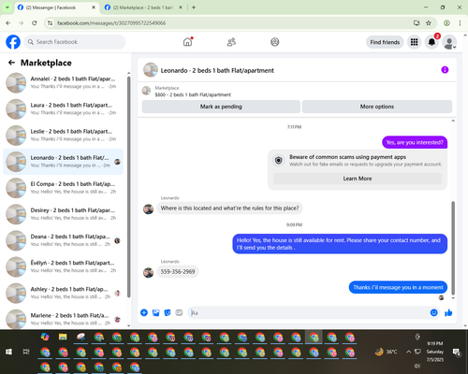Open Task View on taskbar
Screen dimensions: 468x374
[x=26, y=352]
